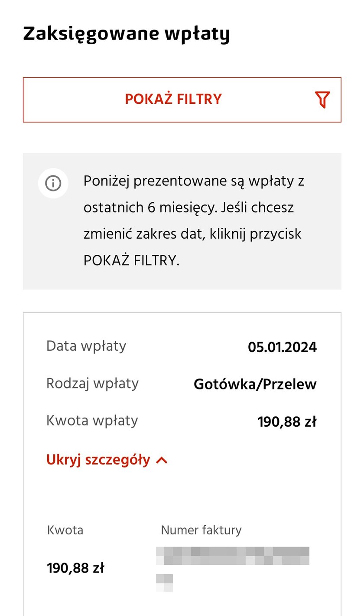
Task: Collapse details via Ukryj szczegóły link
Action: [98, 460]
